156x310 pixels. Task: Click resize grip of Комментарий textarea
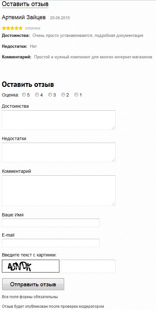click(x=113, y=204)
